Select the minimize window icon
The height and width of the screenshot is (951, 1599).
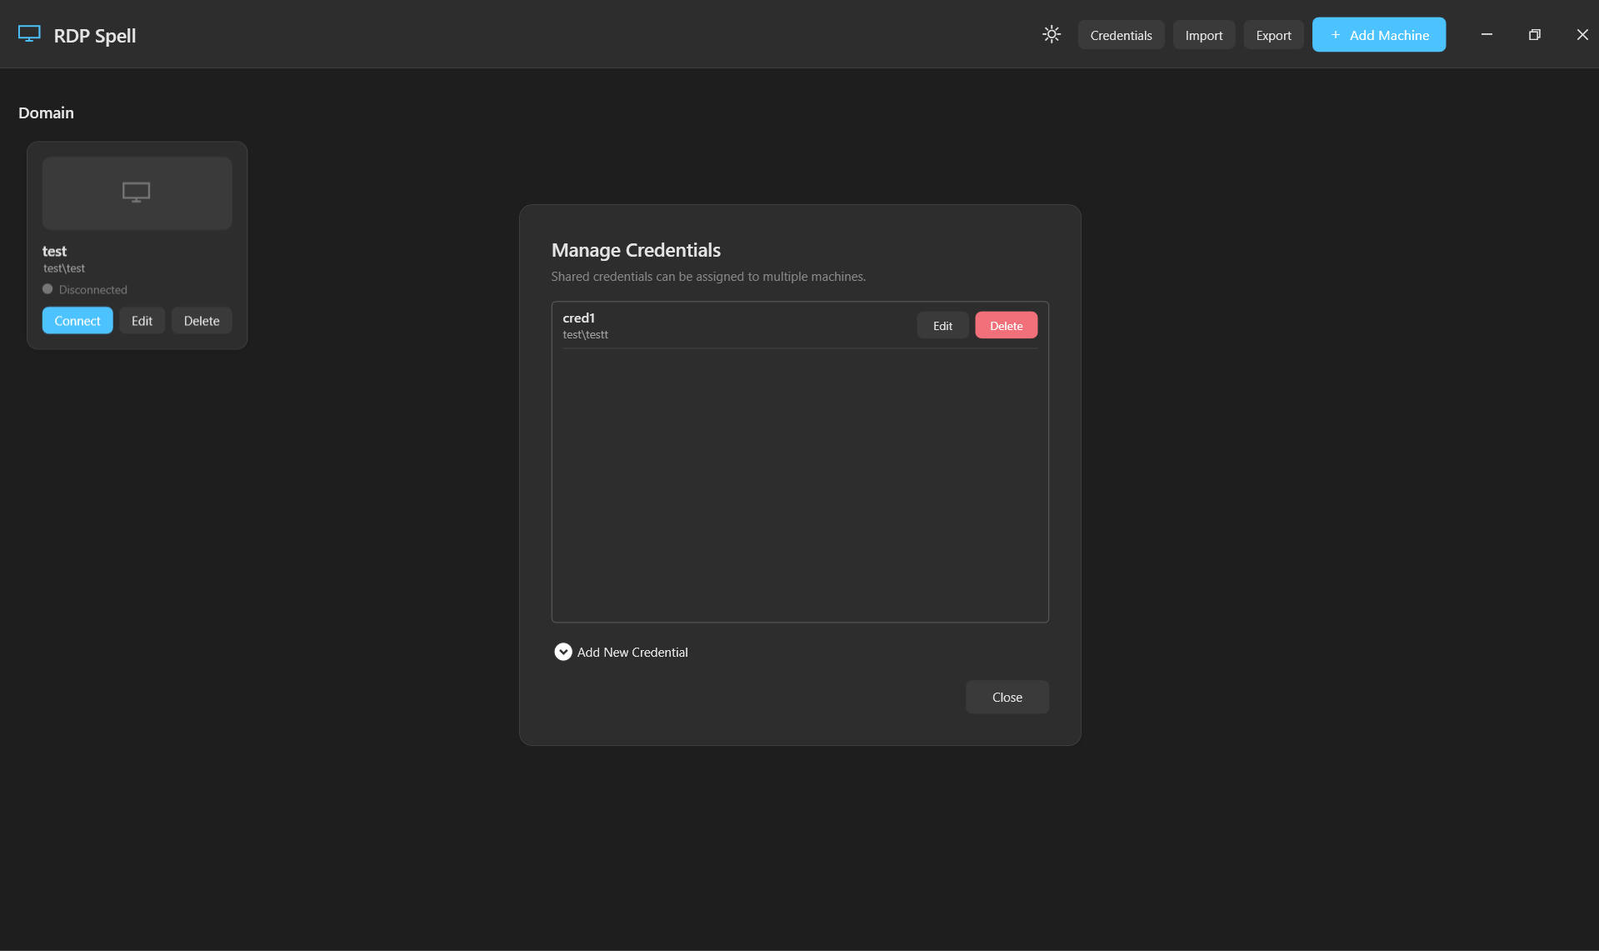coord(1487,34)
